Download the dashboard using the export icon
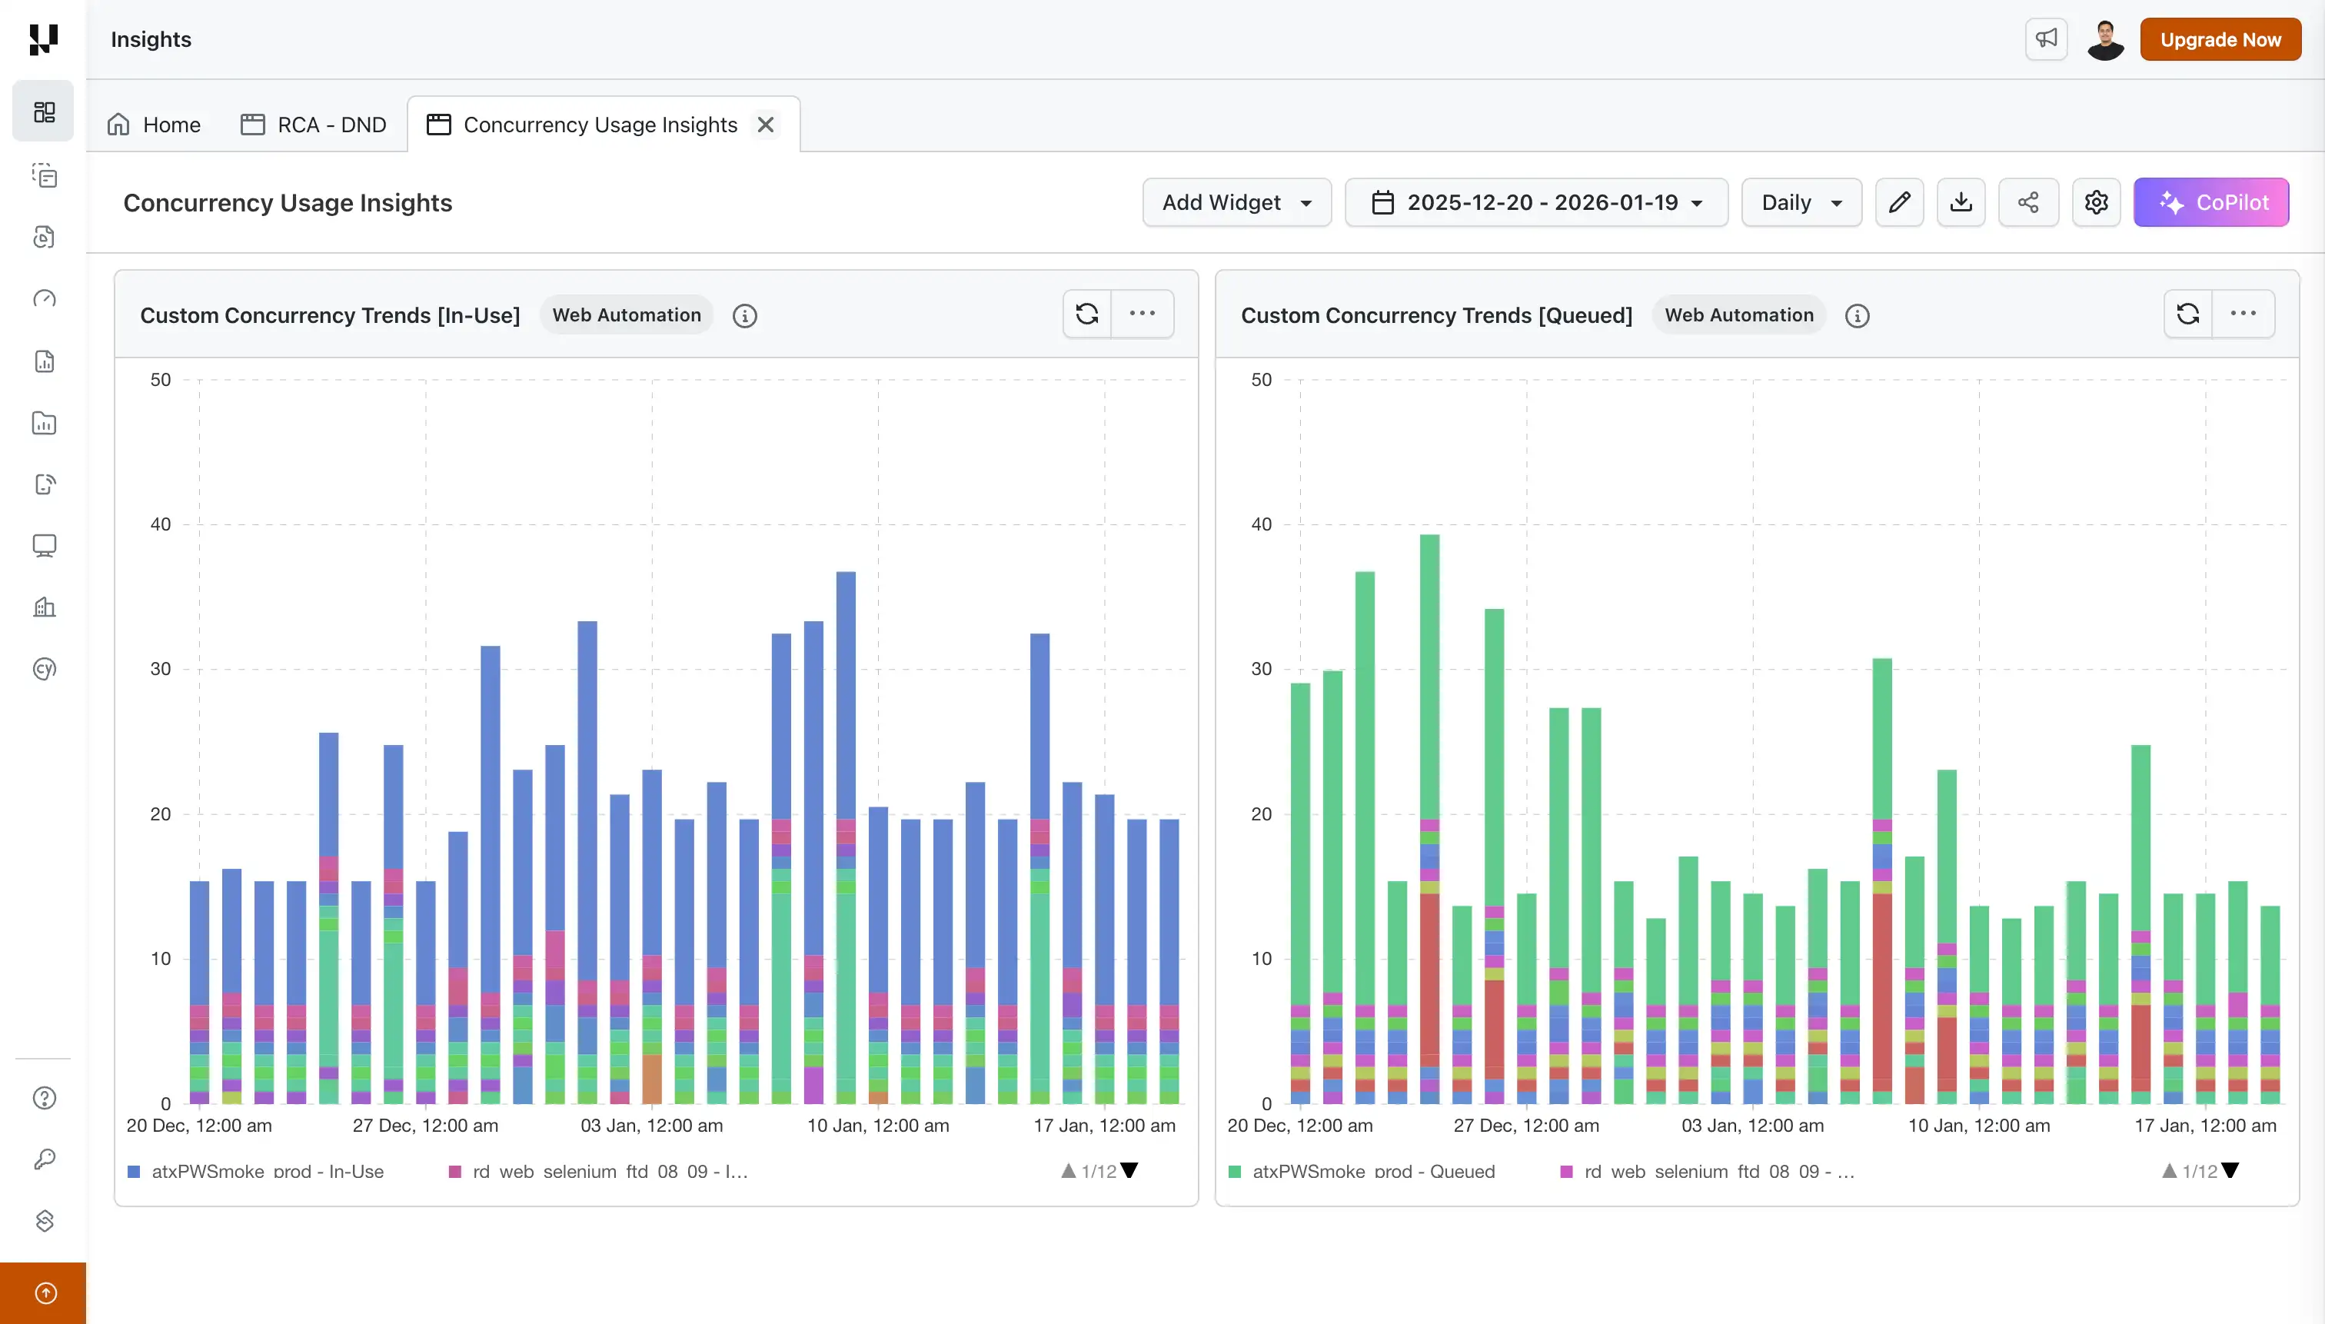Image resolution: width=2325 pixels, height=1324 pixels. [1961, 202]
